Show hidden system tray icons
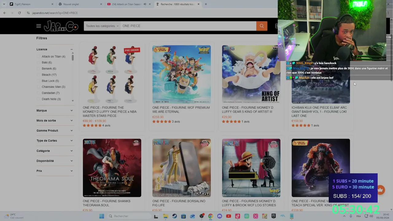 (x=344, y=216)
